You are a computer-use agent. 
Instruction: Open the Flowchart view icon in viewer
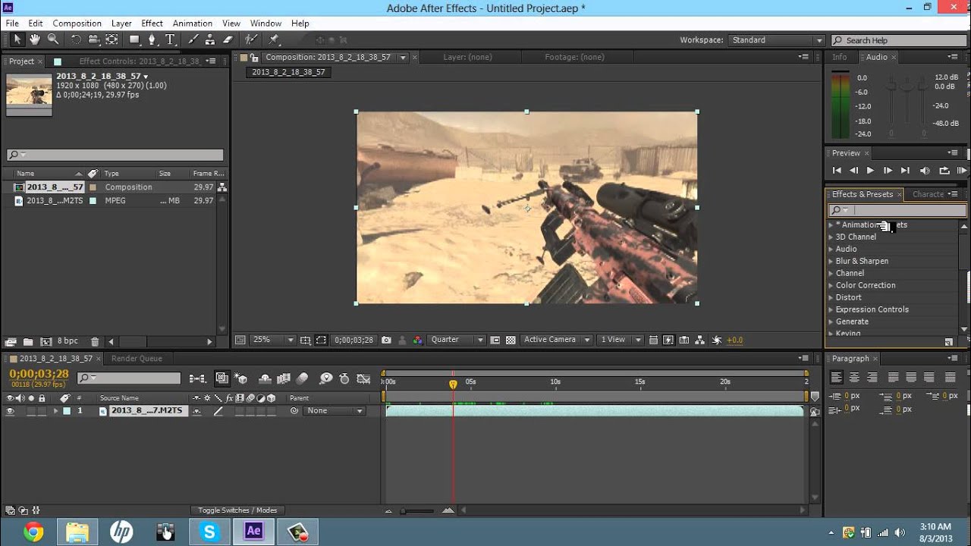(x=699, y=340)
